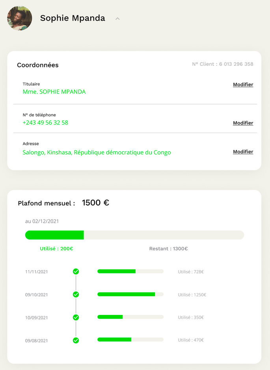Click the 470€ usage progress bar
This screenshot has width=270, height=370.
(x=130, y=339)
